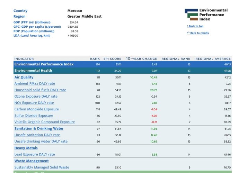
Task: Open the Air Quality category link
Action: point(24,77)
